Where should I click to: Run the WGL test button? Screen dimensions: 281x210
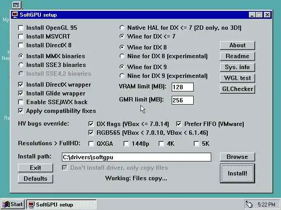(238, 78)
